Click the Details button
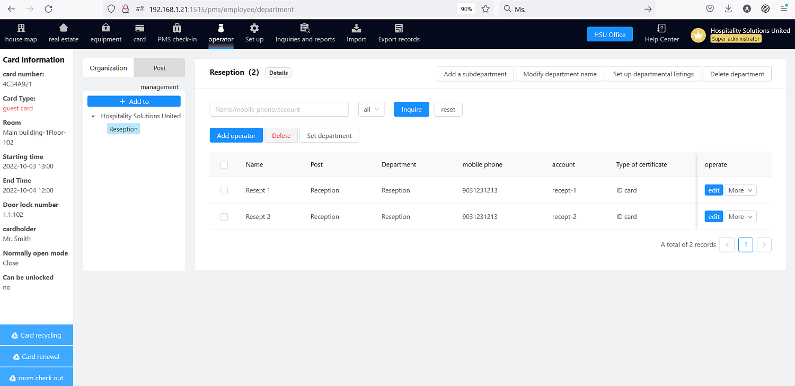The width and height of the screenshot is (795, 386). 278,73
